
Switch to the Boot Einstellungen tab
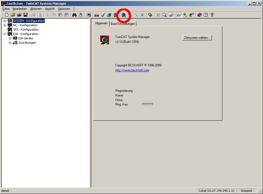(123, 24)
